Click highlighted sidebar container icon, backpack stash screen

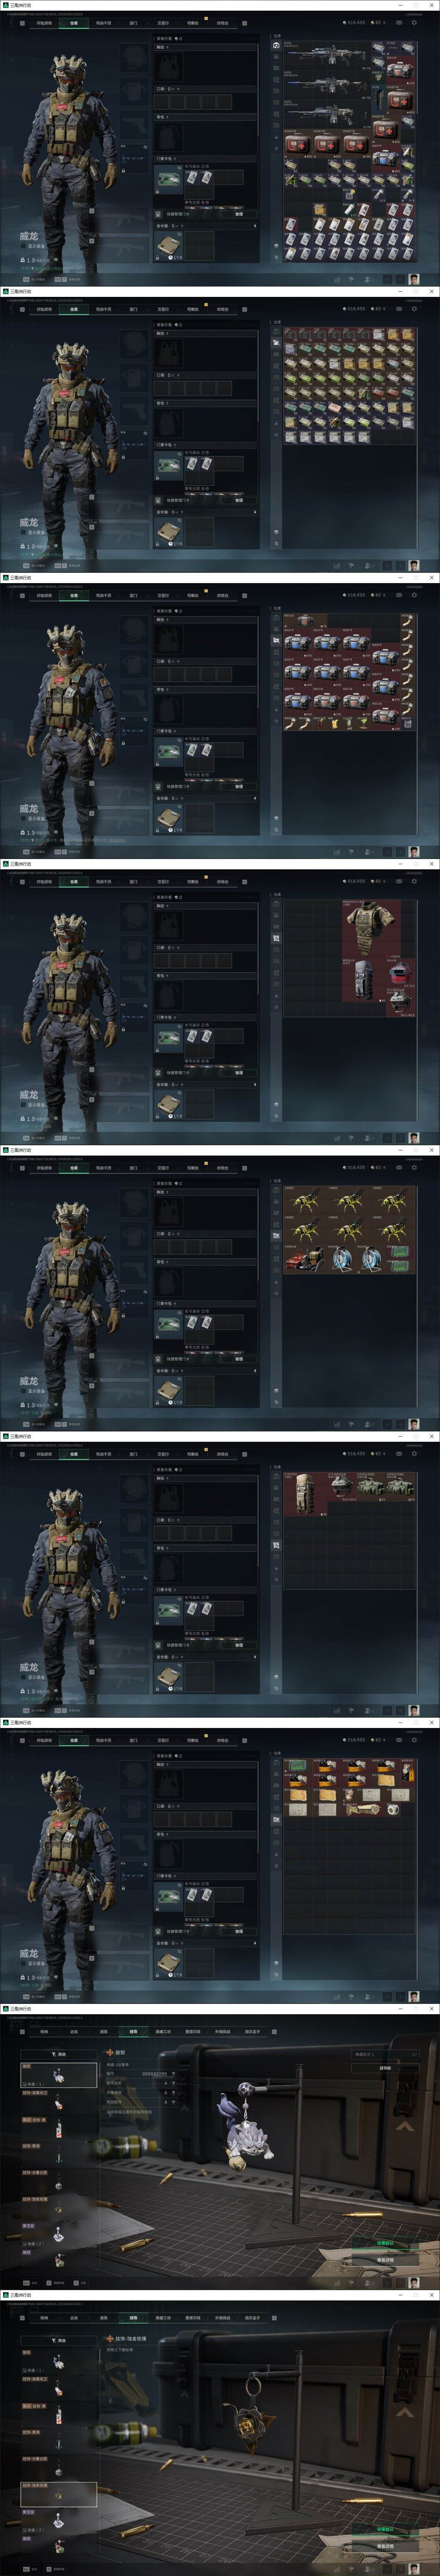click(276, 1545)
